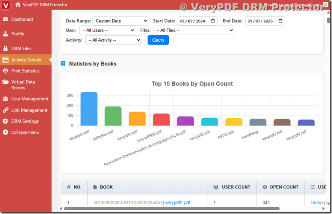Open DRM Files in the sidebar

coord(21,48)
